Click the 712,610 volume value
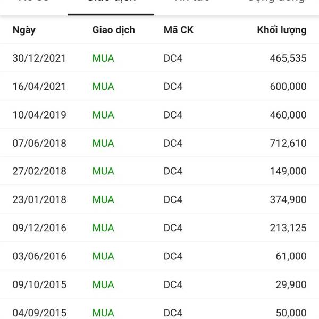The image size is (319, 319). coord(288,143)
